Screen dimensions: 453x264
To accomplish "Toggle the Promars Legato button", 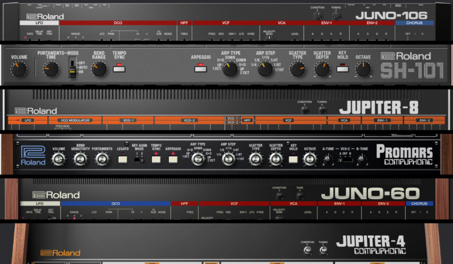I will pyautogui.click(x=123, y=159).
